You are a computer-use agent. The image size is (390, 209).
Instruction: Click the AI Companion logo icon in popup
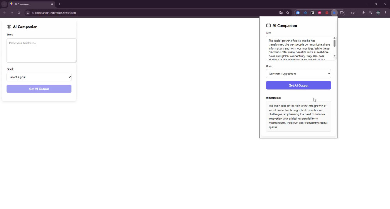[268, 25]
